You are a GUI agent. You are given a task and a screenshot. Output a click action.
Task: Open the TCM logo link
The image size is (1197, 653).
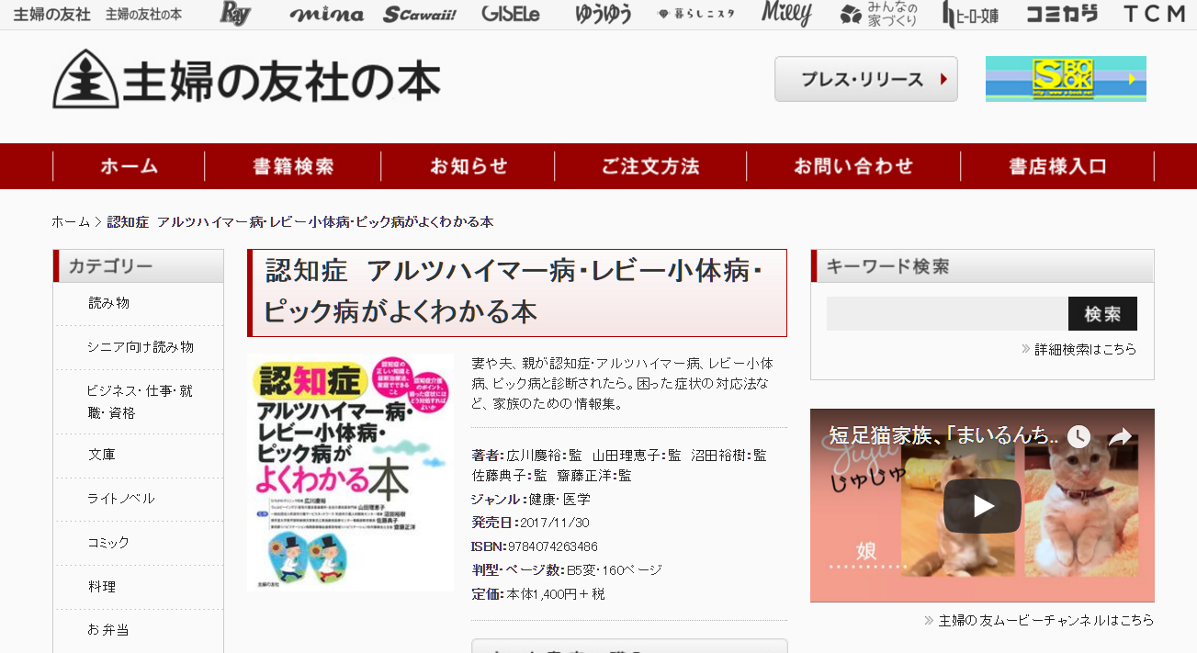(x=1154, y=14)
